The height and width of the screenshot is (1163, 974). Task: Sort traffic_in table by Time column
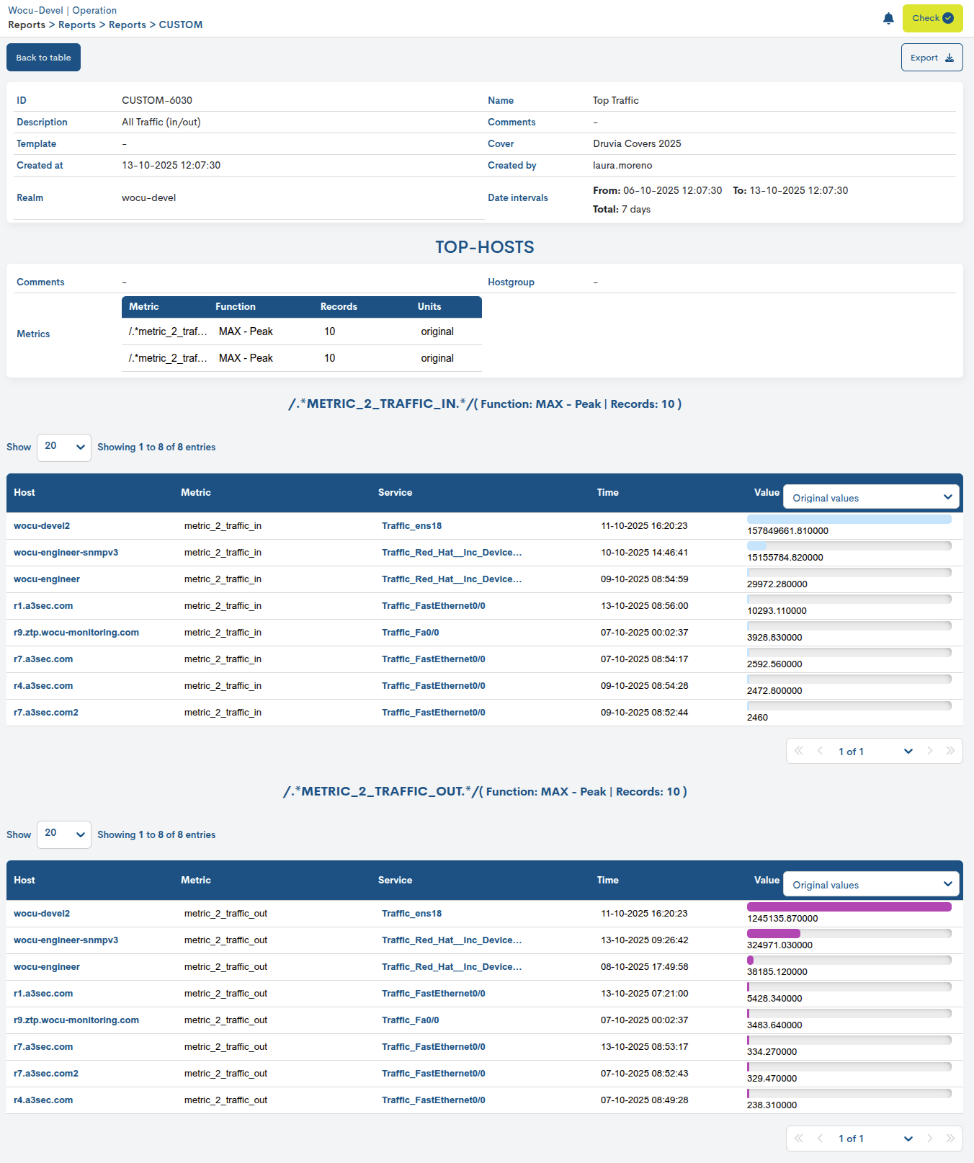[608, 493]
